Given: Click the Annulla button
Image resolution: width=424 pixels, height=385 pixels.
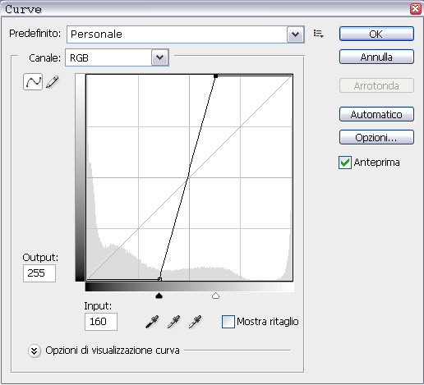Looking at the screenshot, I should 376,57.
